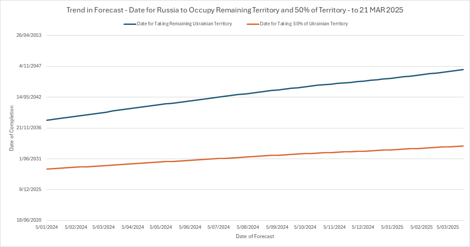The width and height of the screenshot is (470, 247).
Task: Click the 5/01/2024 x-axis label
Action: click(x=46, y=227)
